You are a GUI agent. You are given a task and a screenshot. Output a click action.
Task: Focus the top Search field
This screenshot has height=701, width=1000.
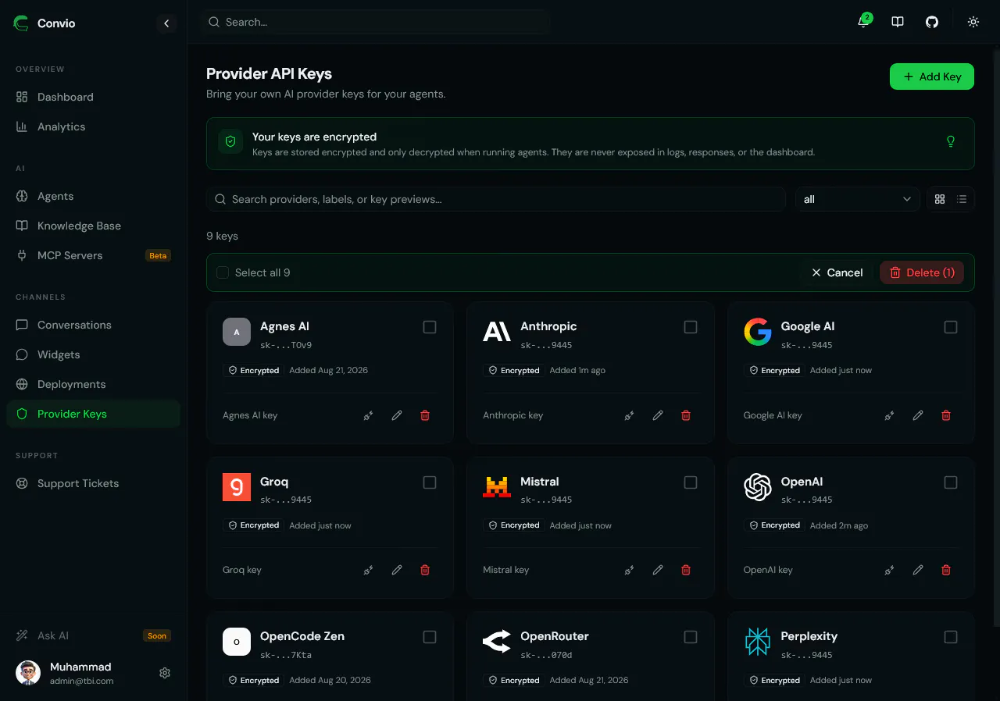pos(376,22)
